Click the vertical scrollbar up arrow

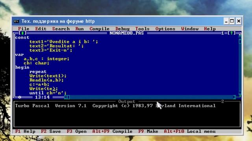tap(240, 37)
